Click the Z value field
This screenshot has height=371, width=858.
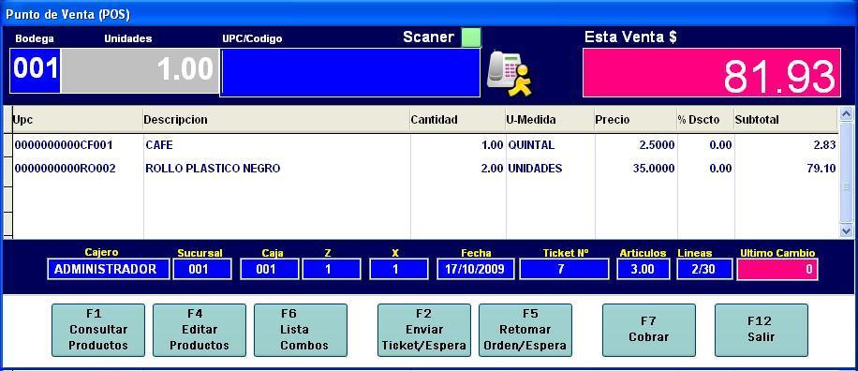[x=331, y=269]
